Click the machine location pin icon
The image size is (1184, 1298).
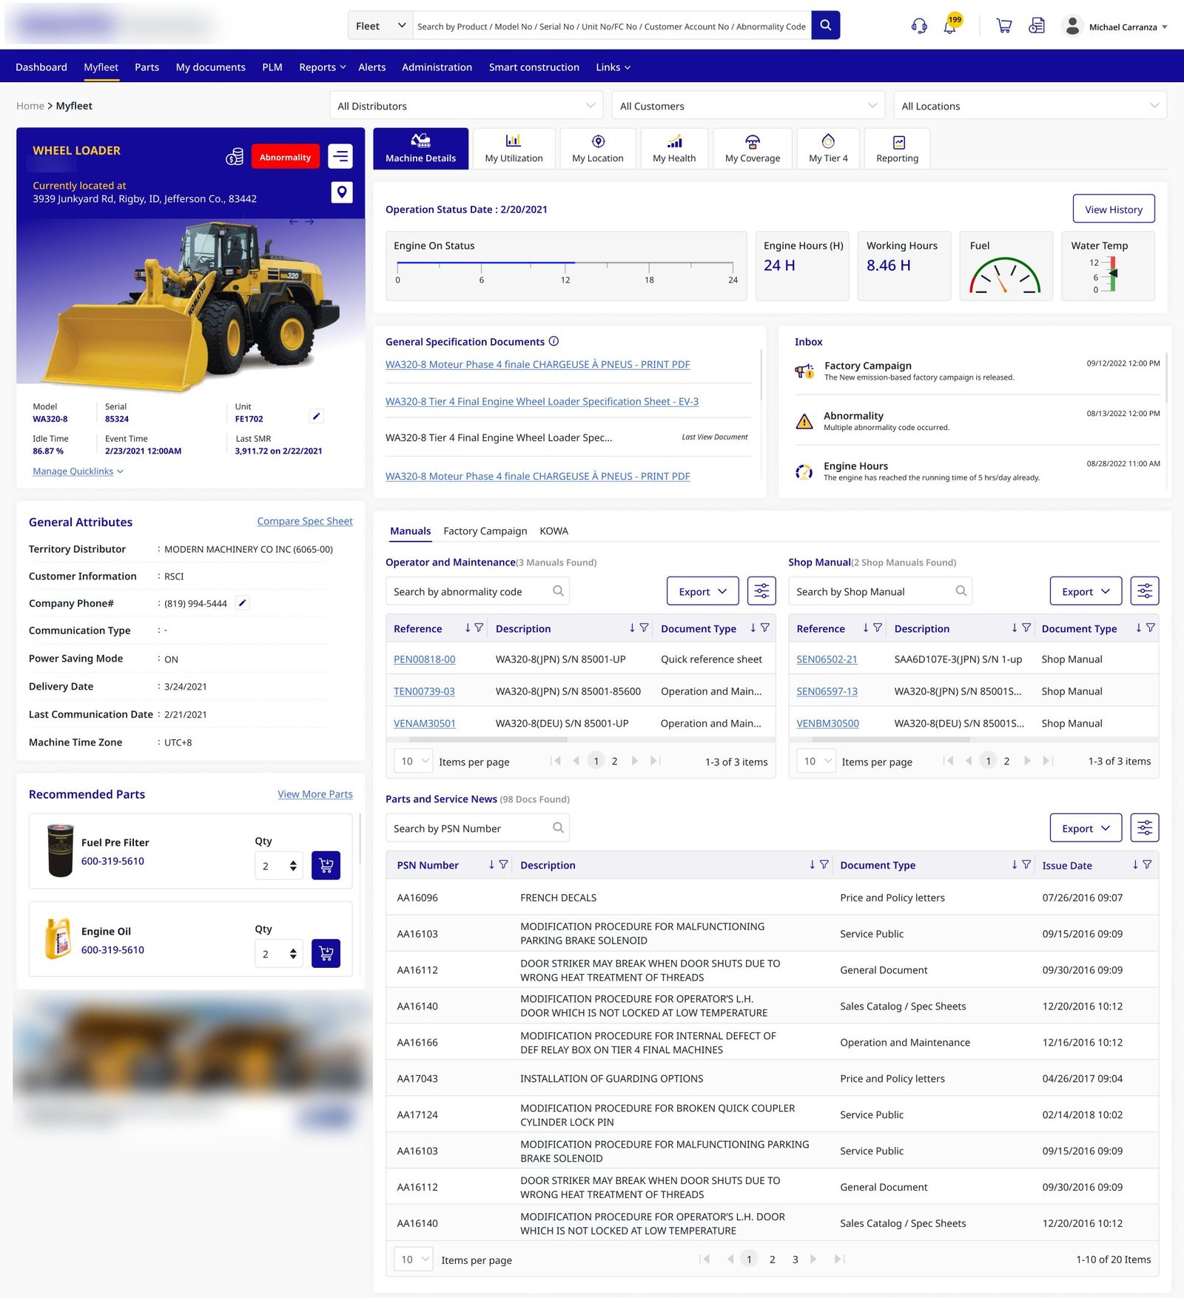(341, 192)
